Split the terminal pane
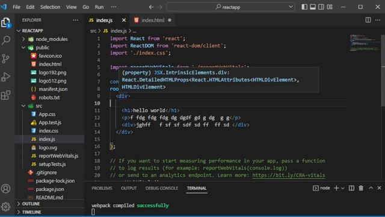385x217 pixels. pos(351,188)
